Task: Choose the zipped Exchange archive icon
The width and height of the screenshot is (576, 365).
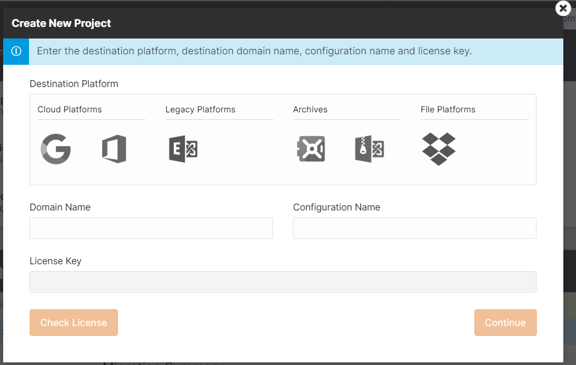Action: pyautogui.click(x=369, y=149)
